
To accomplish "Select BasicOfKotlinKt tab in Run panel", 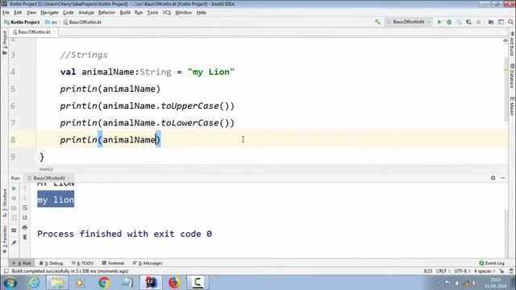I will point(49,178).
